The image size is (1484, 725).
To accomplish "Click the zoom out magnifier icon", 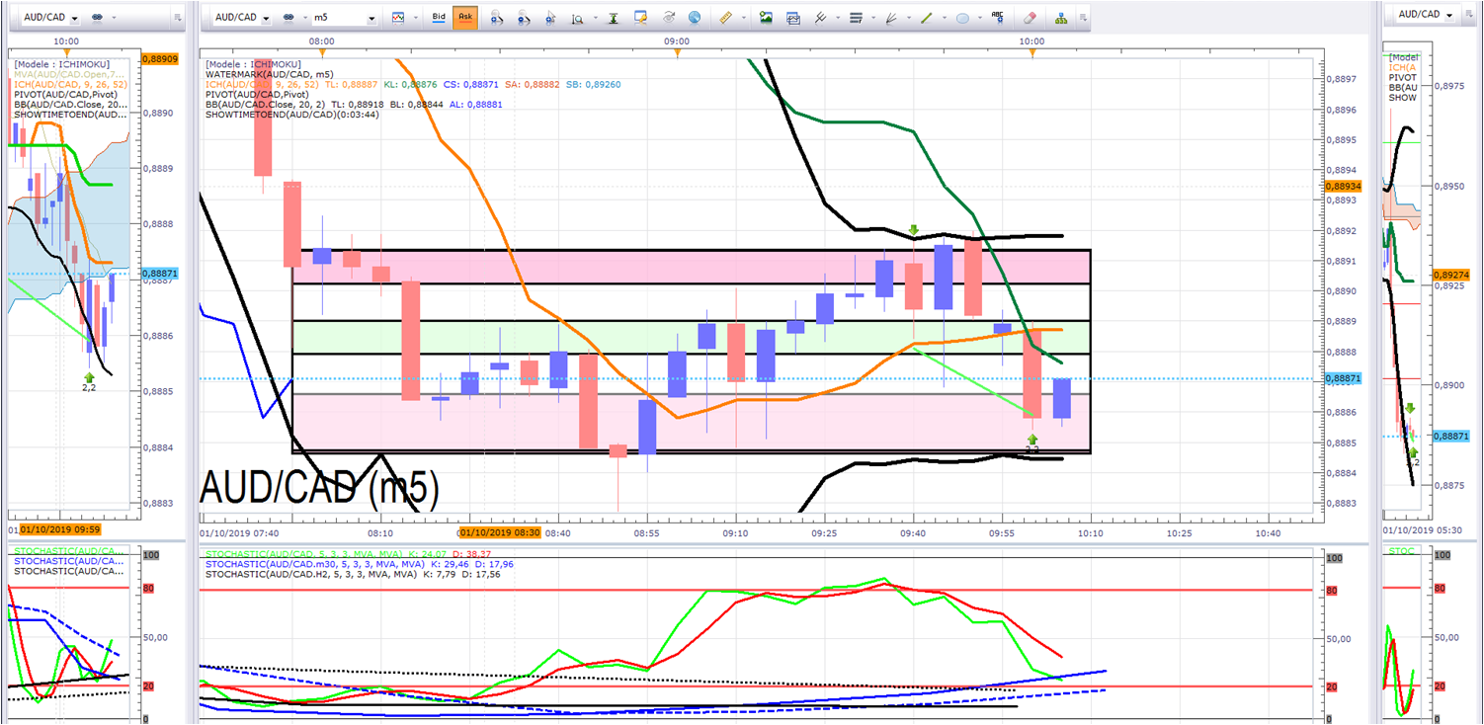I will (524, 18).
